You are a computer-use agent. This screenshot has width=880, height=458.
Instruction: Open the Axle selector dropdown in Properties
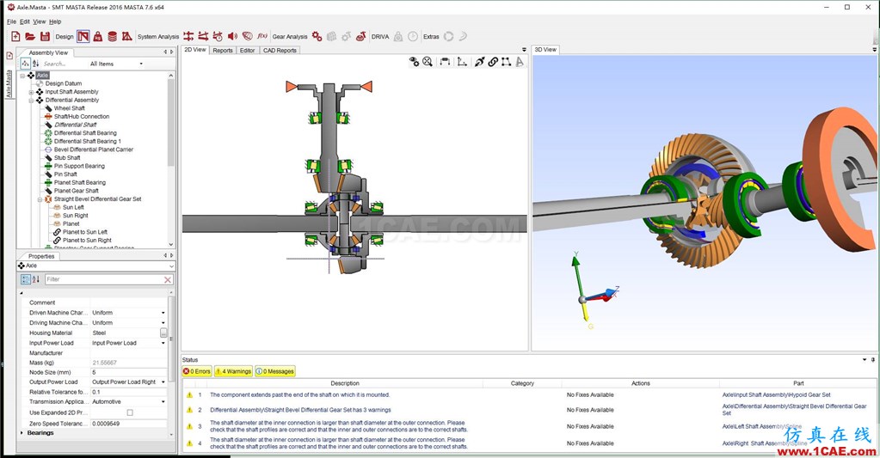(x=171, y=266)
